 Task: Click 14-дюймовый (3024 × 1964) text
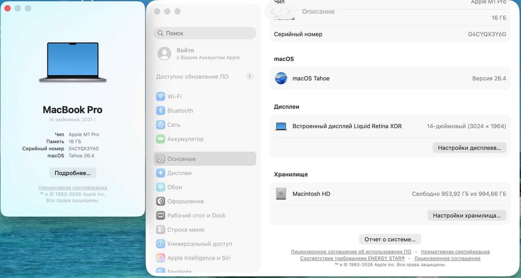[x=466, y=126]
